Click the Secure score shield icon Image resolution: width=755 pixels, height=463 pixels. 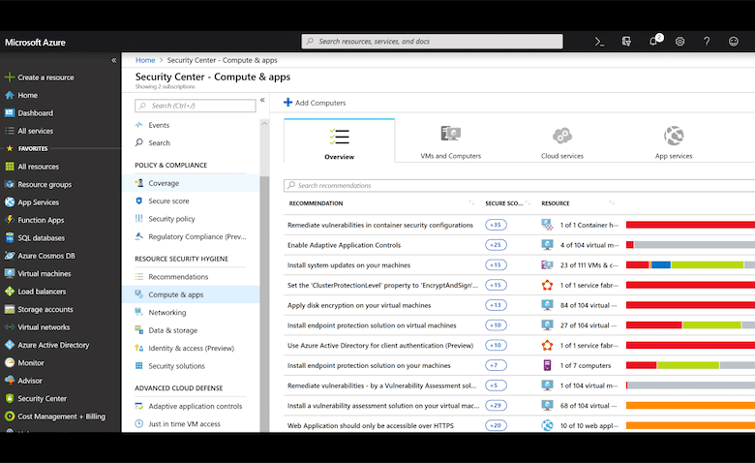pyautogui.click(x=139, y=201)
